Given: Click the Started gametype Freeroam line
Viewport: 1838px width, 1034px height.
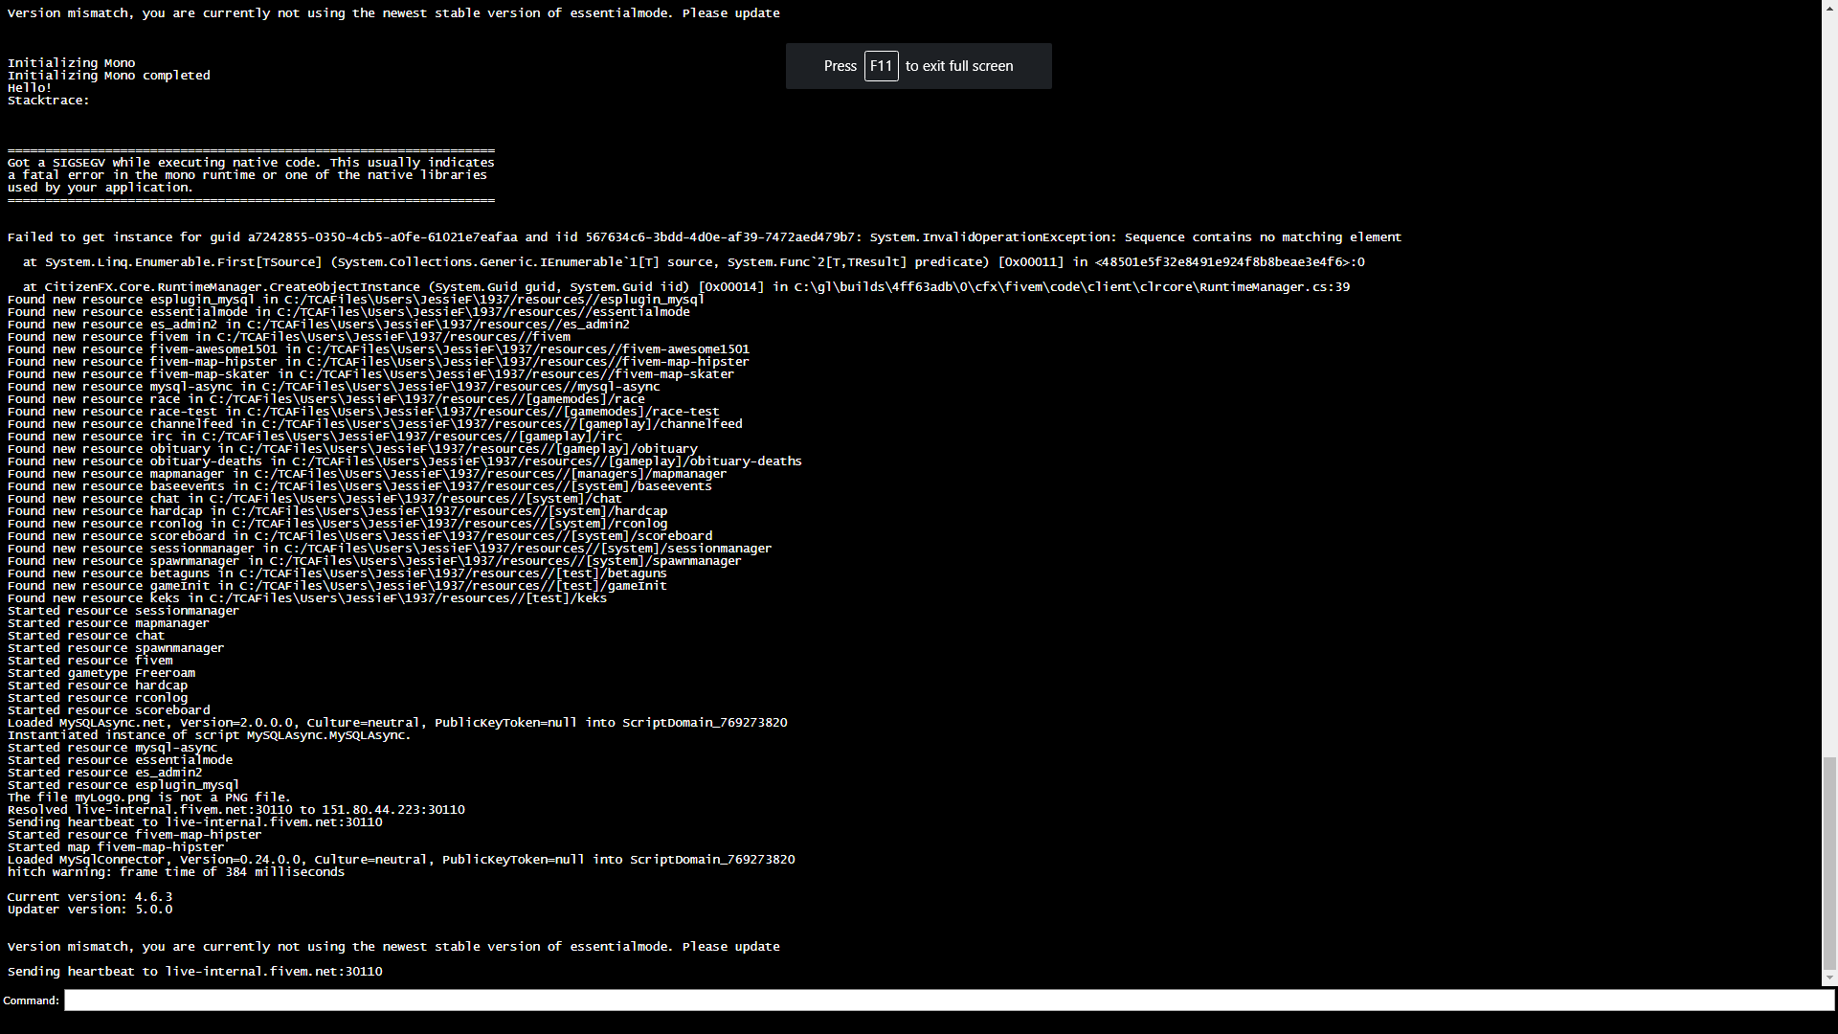Looking at the screenshot, I should click(101, 672).
